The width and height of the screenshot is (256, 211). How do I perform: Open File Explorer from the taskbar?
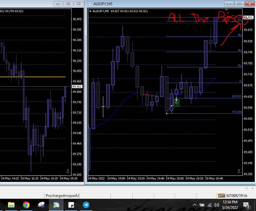(x=11, y=205)
